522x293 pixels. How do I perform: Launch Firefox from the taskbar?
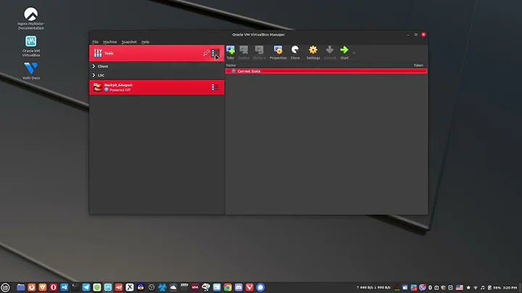point(32,287)
